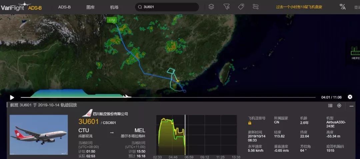Click the HEFEI receiver station icon
The height and width of the screenshot is (159, 360).
355,52
